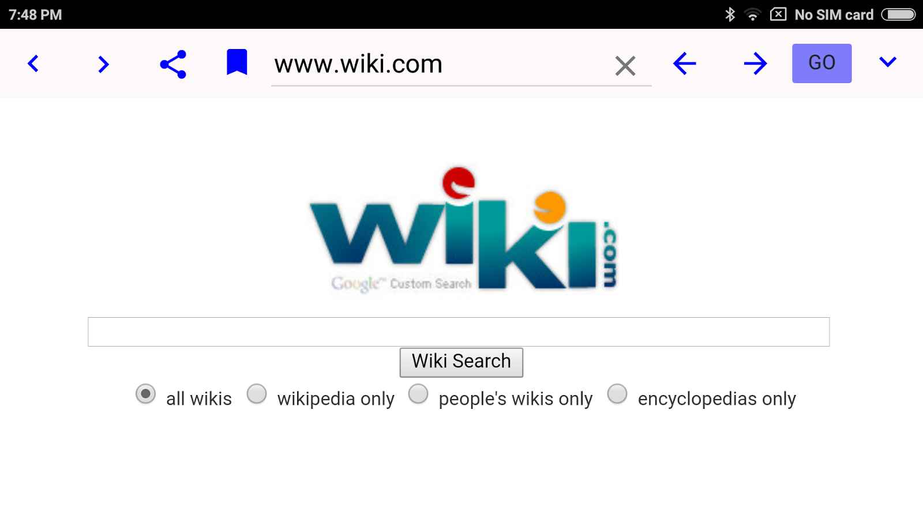The height and width of the screenshot is (519, 923).
Task: Clear the URL with the X icon
Action: pos(625,66)
